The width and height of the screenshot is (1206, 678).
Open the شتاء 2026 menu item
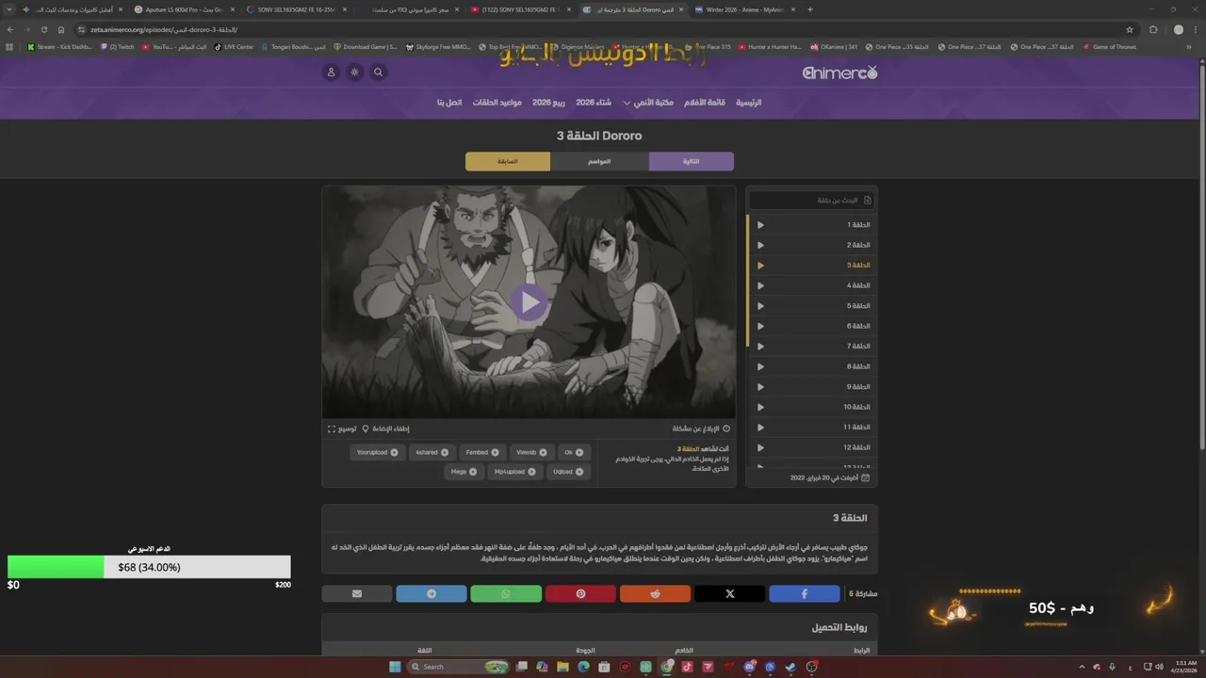tap(594, 102)
